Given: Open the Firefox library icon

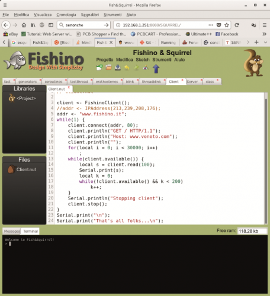Looking at the screenshot, I should click(x=33, y=25).
